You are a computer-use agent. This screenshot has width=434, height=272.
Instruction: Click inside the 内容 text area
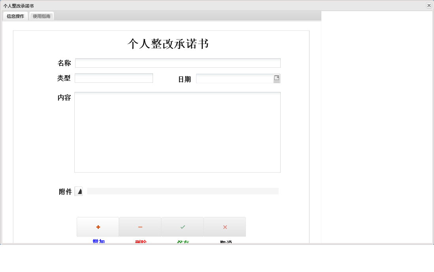[x=177, y=132]
